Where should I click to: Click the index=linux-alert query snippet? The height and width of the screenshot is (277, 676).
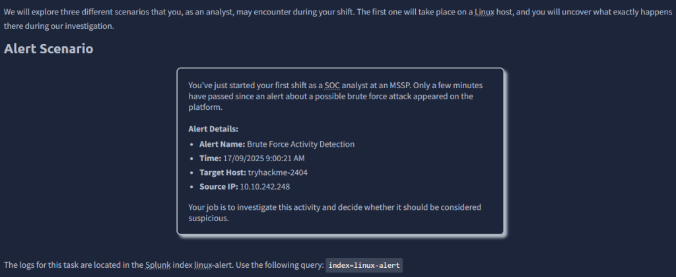point(364,265)
